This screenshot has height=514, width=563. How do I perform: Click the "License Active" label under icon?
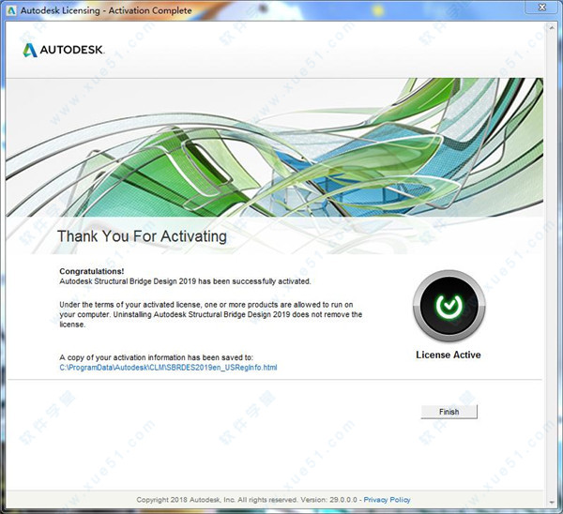pyautogui.click(x=449, y=355)
